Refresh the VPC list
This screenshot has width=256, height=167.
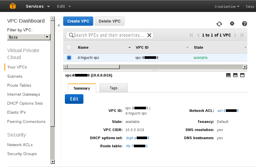[x=219, y=24]
